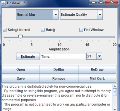Click the Estimate button
120x111 pixels.
click(x=28, y=57)
